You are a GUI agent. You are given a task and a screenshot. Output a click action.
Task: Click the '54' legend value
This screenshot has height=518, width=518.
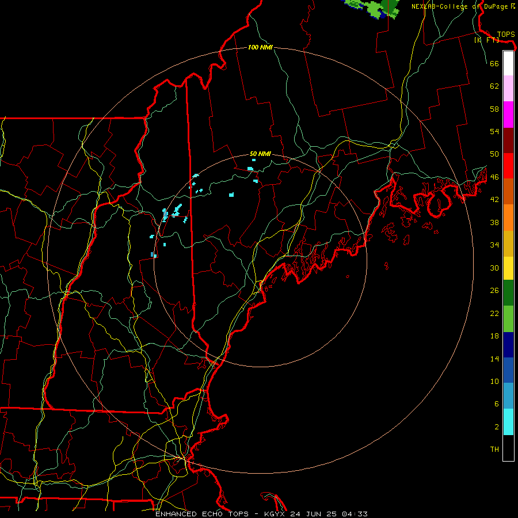click(x=494, y=131)
